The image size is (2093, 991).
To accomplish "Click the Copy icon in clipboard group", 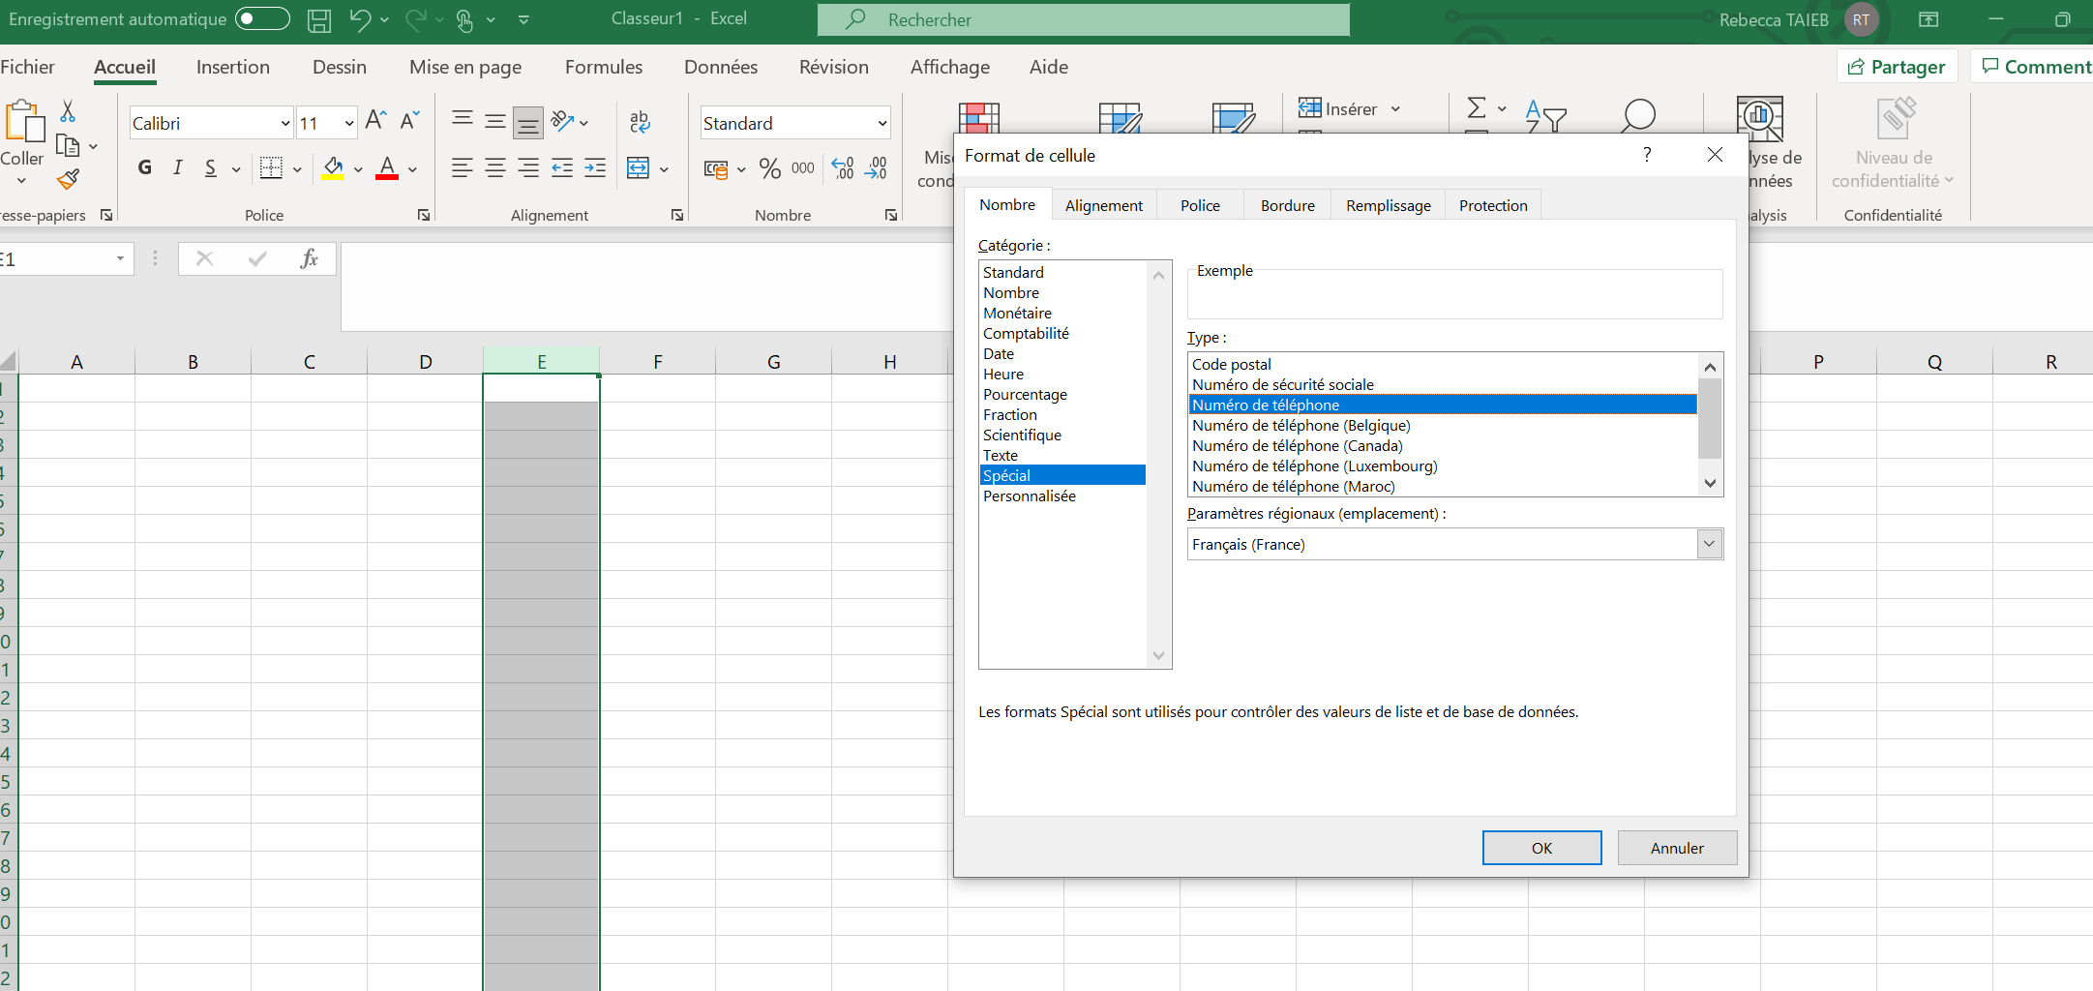I will 68,145.
